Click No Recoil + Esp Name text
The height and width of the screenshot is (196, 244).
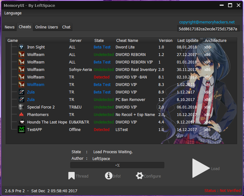[x=135, y=115]
